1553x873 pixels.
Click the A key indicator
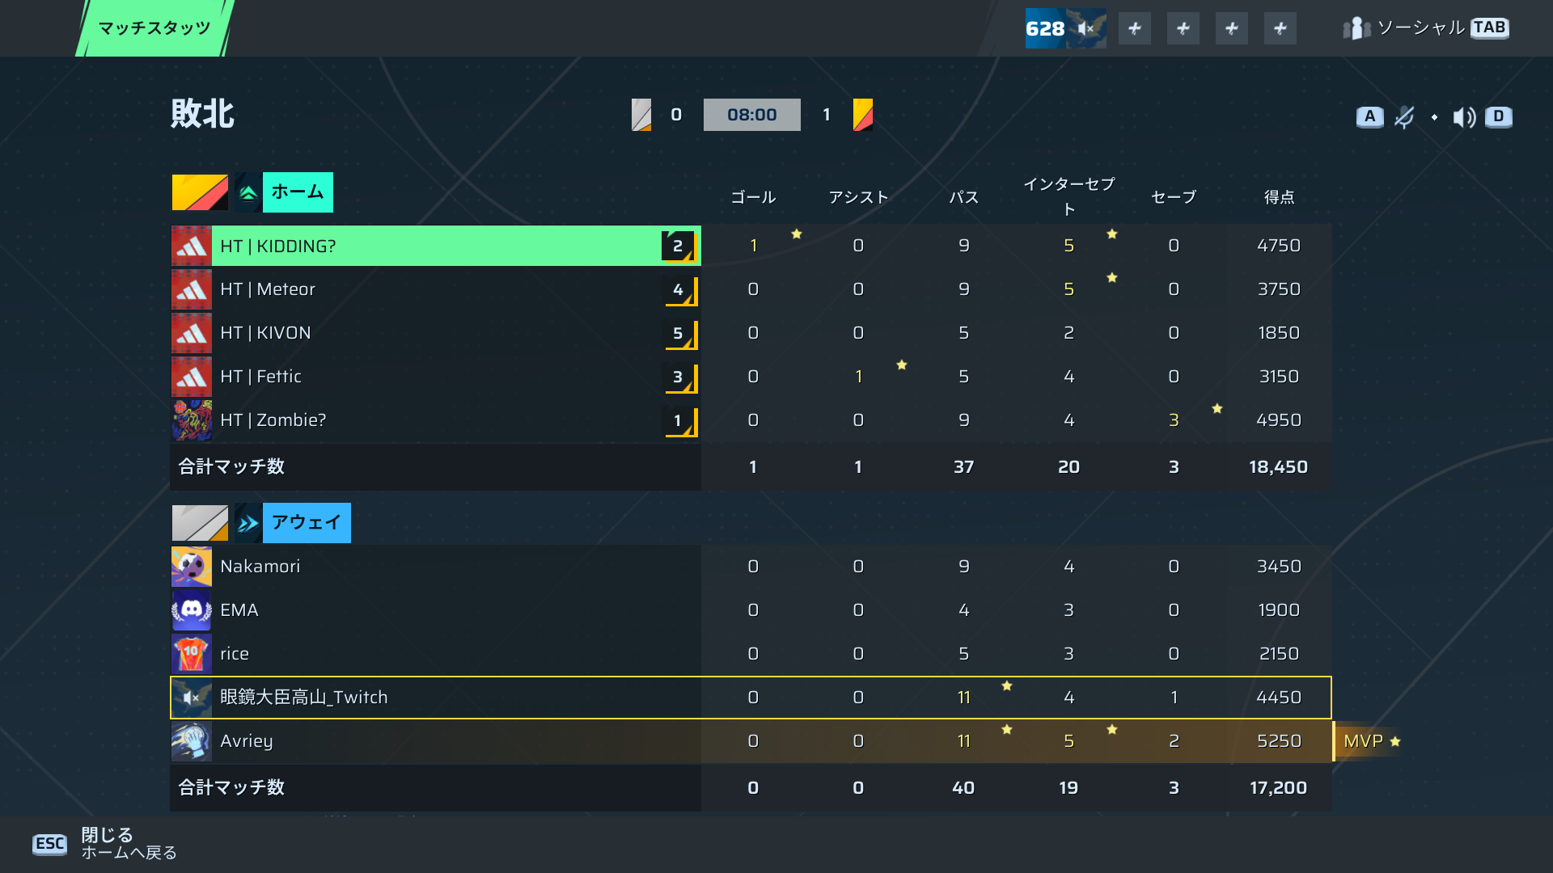1369,116
